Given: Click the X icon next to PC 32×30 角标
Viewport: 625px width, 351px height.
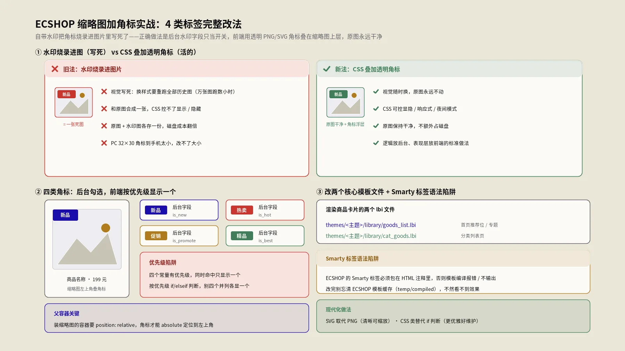Looking at the screenshot, I should pos(104,143).
